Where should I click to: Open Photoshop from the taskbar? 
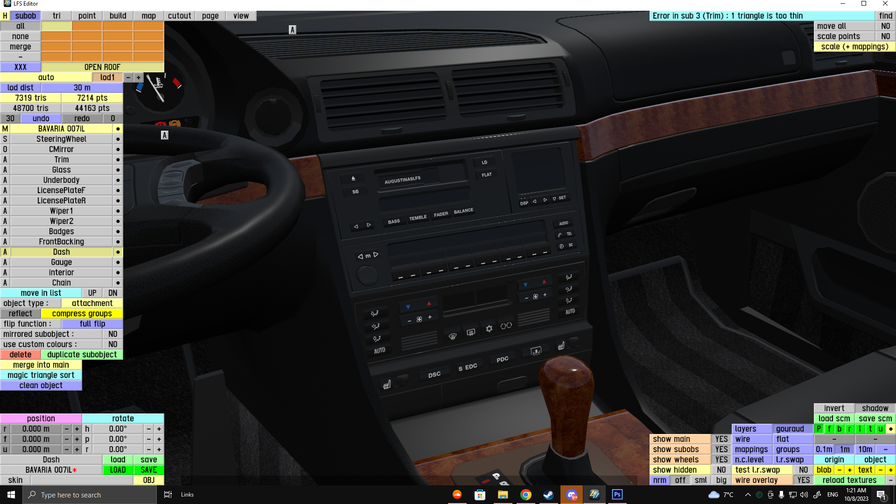coord(617,495)
